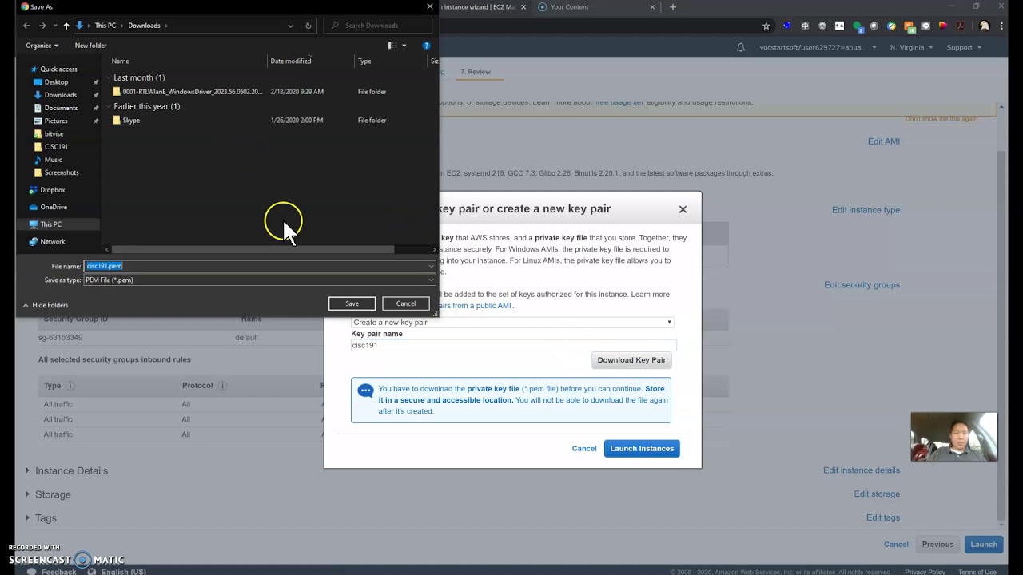The height and width of the screenshot is (575, 1023).
Task: Refresh the Downloads folder listing
Action: (x=308, y=26)
